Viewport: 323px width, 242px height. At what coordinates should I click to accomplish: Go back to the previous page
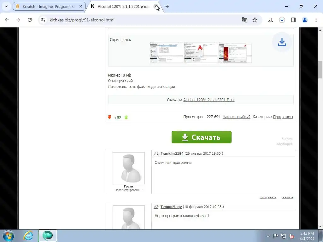point(7,20)
